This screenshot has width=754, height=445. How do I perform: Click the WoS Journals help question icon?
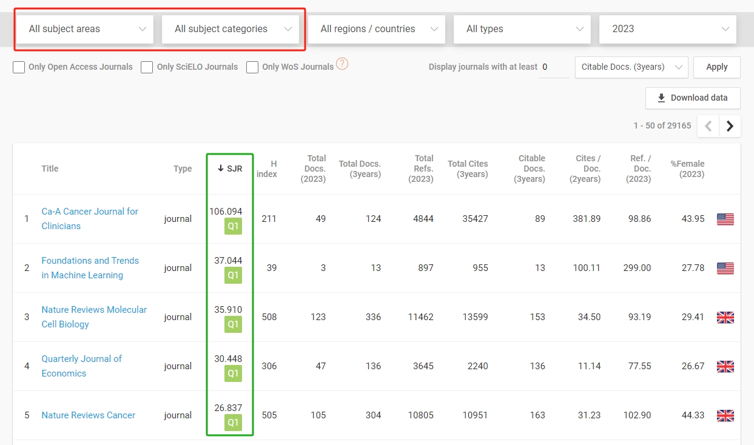342,64
